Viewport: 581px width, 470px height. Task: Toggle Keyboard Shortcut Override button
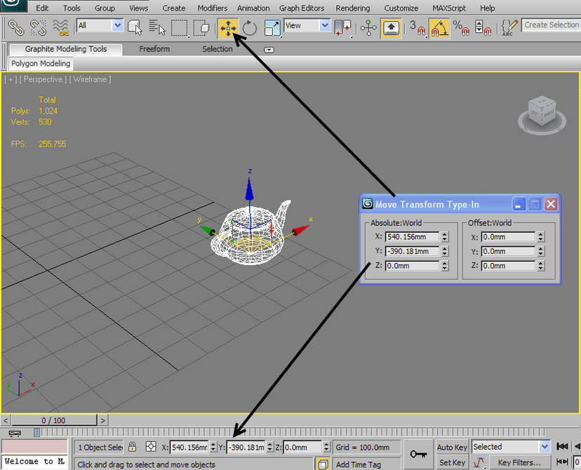391,28
